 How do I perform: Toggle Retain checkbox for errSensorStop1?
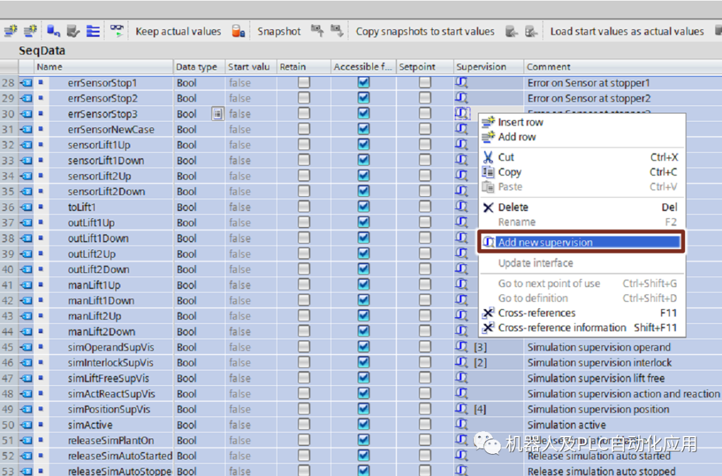click(x=304, y=83)
